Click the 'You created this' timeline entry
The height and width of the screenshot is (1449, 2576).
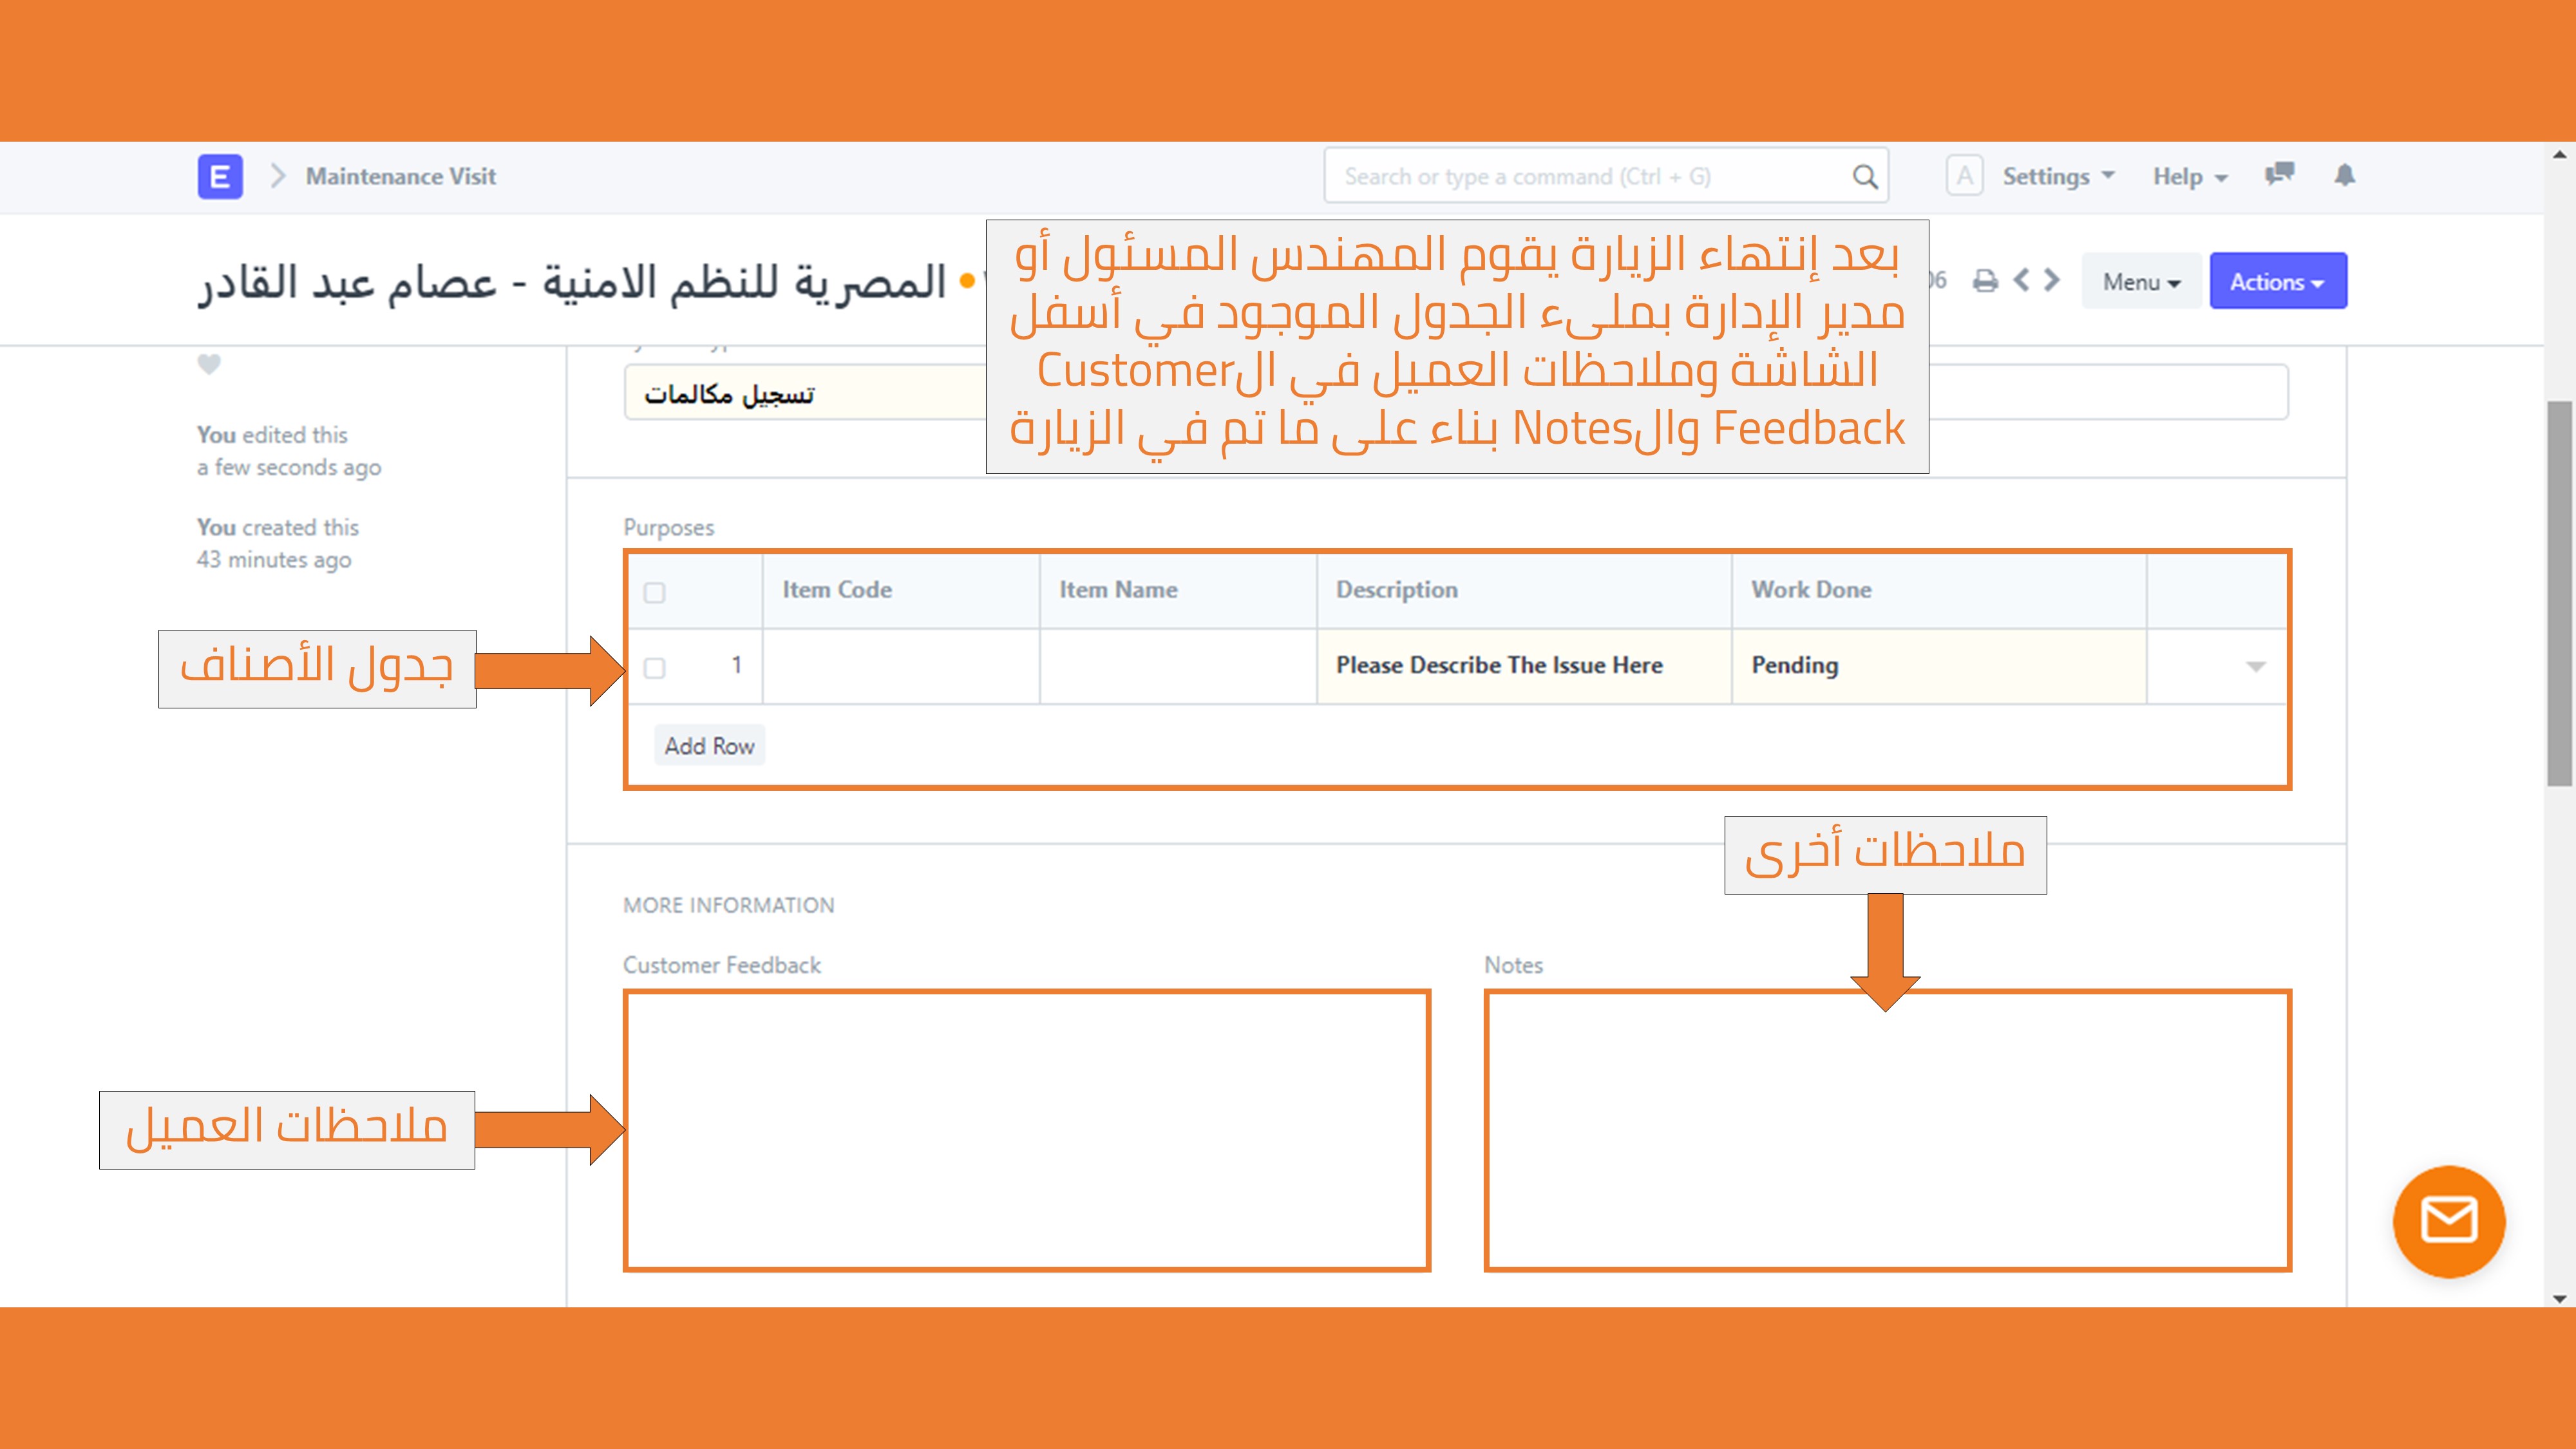[277, 543]
